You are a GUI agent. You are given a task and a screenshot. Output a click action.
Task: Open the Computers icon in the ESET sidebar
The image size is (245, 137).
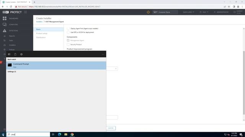(x=5, y=24)
